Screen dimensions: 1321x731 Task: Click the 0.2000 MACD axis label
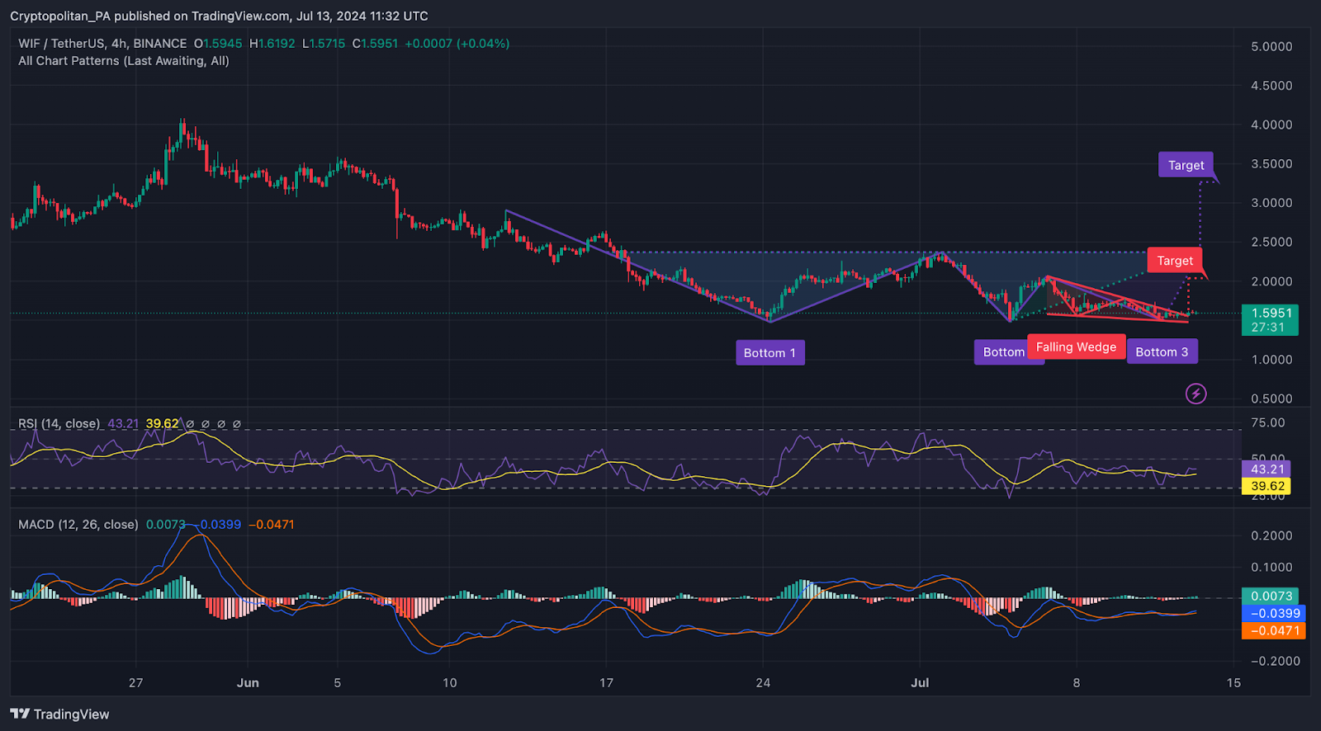[1271, 535]
